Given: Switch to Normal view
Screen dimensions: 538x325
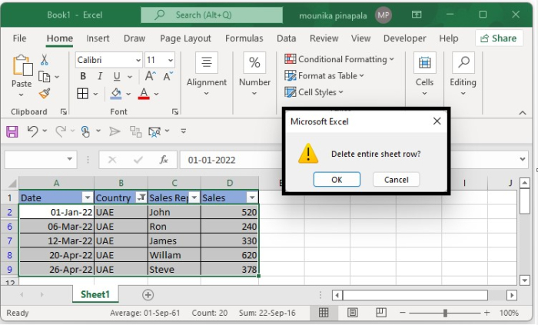Looking at the screenshot, I should (324, 313).
